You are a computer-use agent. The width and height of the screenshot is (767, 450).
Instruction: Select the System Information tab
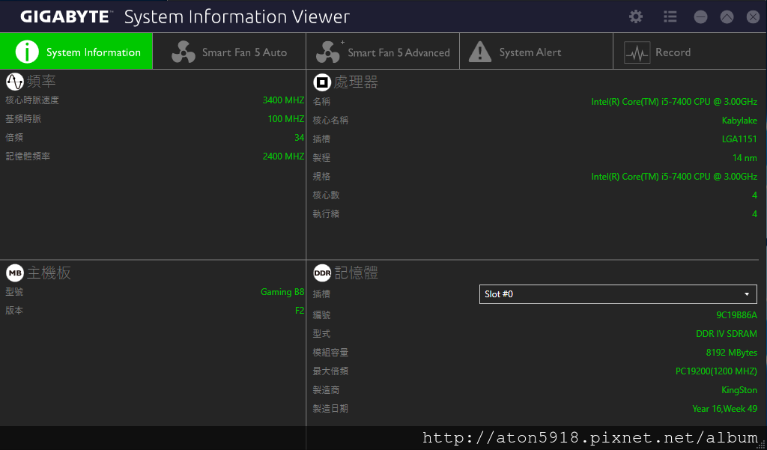[76, 52]
